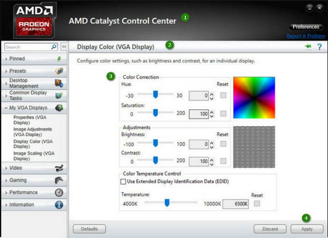Image resolution: width=328 pixels, height=238 pixels.
Task: Click the Video camera icon
Action: 59,168
